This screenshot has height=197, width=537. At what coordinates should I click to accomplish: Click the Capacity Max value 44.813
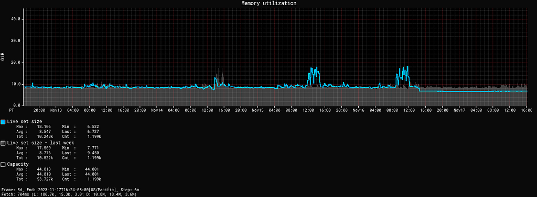coord(44,169)
